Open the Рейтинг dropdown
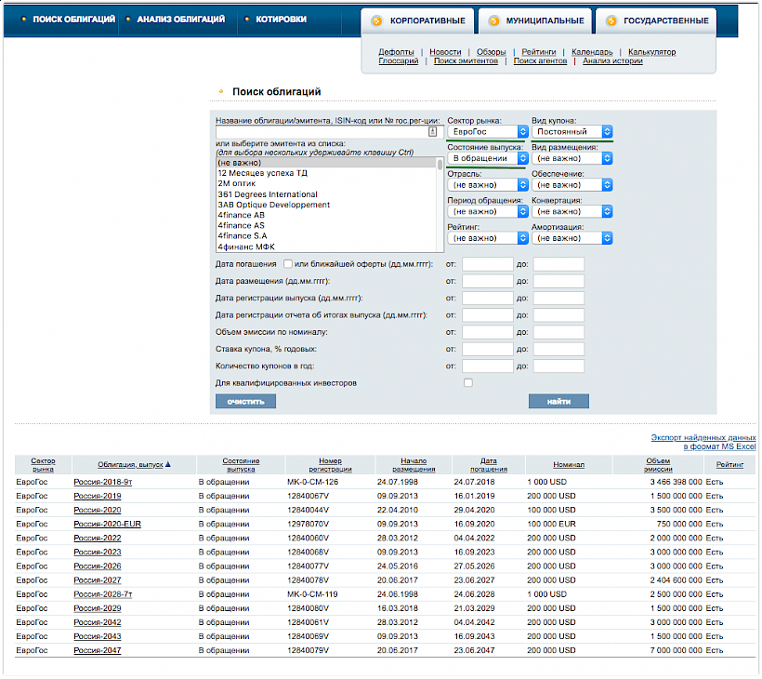 pyautogui.click(x=488, y=238)
